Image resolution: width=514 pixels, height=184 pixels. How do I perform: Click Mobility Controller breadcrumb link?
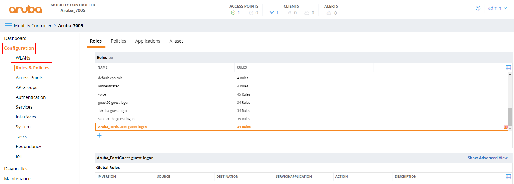pyautogui.click(x=33, y=26)
